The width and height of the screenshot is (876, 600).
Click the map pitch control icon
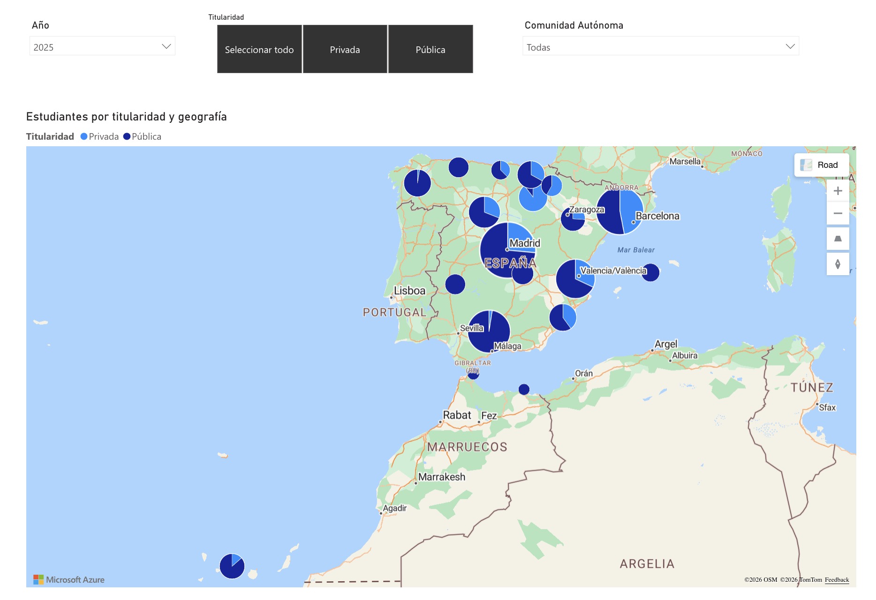838,239
